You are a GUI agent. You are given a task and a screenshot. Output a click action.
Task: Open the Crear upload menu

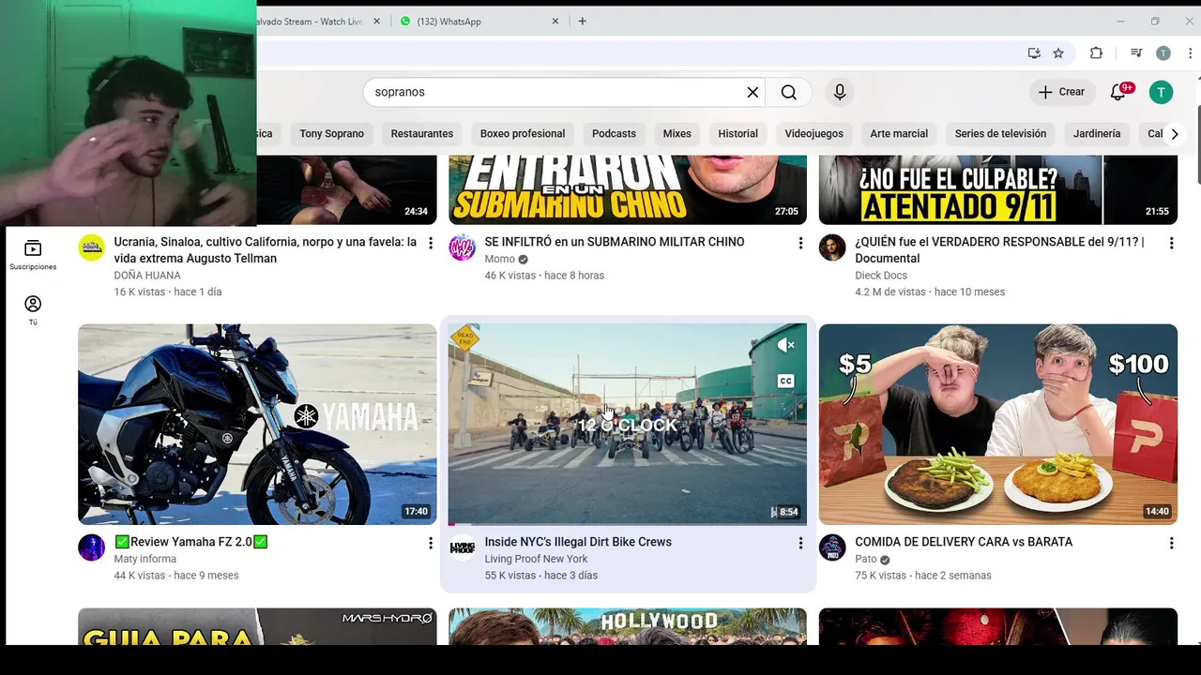click(1061, 92)
